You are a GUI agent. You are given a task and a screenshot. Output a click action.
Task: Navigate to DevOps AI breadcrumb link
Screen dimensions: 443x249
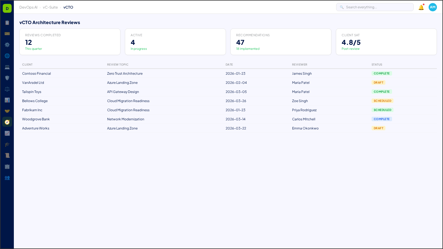[28, 7]
